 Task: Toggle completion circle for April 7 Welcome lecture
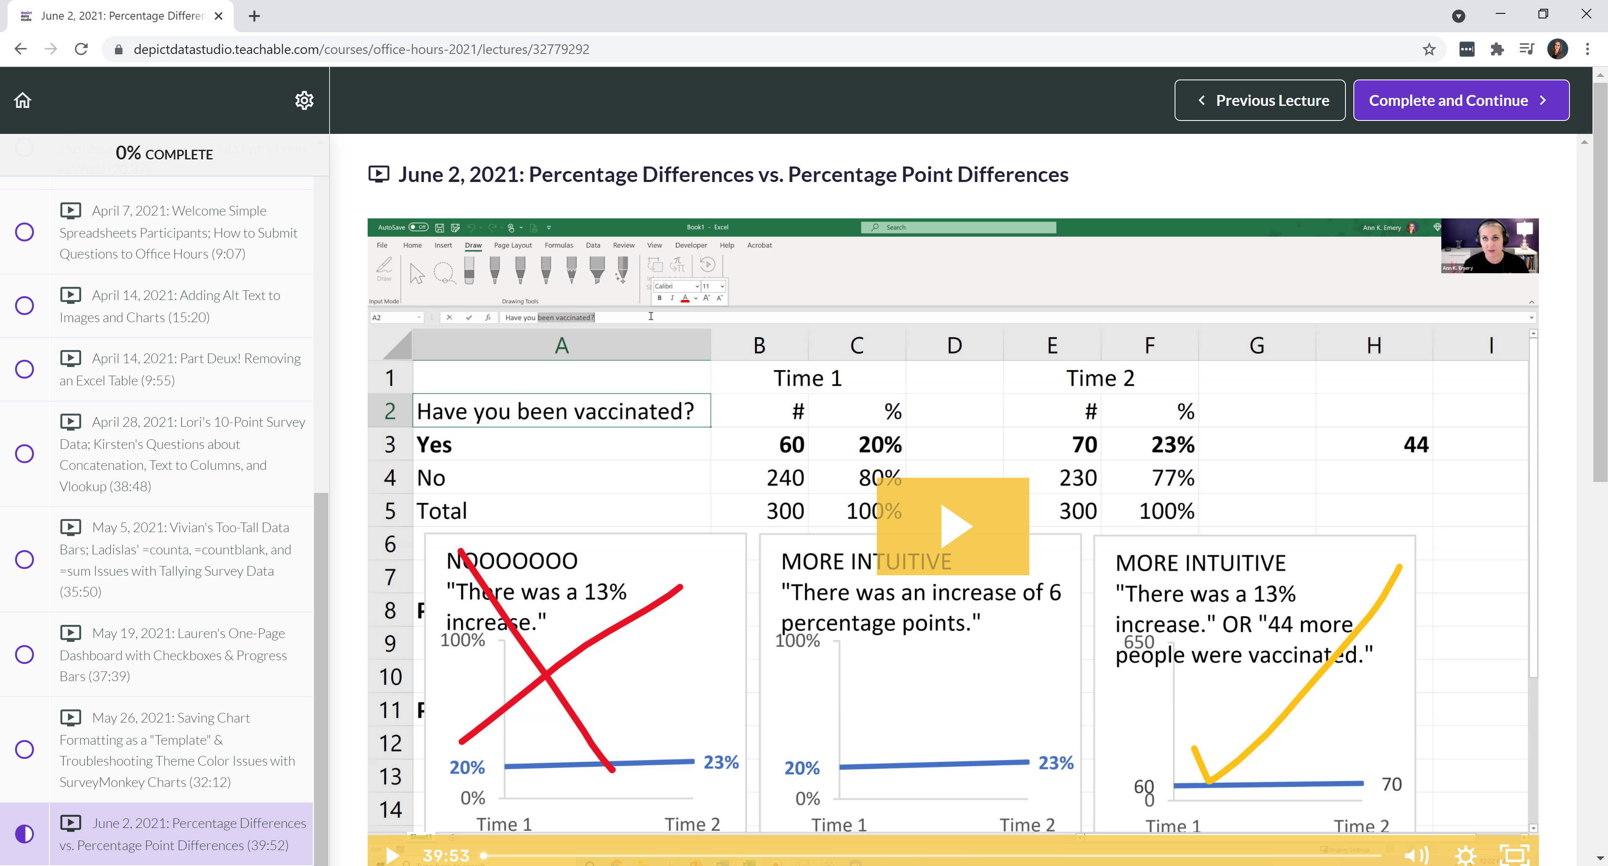tap(24, 232)
